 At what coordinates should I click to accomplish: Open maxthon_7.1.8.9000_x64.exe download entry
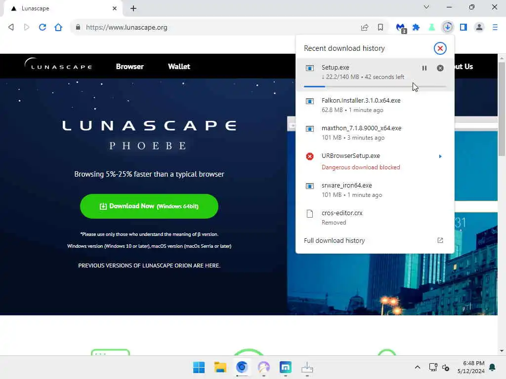375,133
